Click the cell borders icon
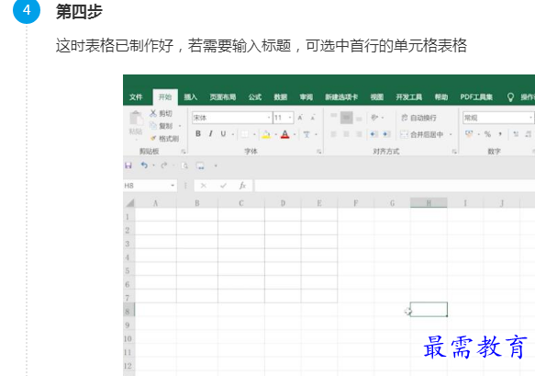Viewport: 535px width, 376px height. click(x=245, y=134)
